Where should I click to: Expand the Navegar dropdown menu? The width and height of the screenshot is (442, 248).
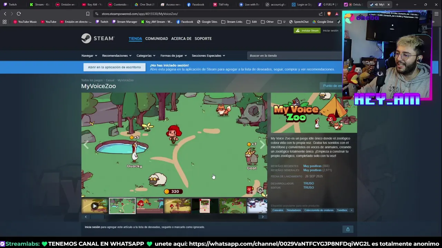coord(89,55)
